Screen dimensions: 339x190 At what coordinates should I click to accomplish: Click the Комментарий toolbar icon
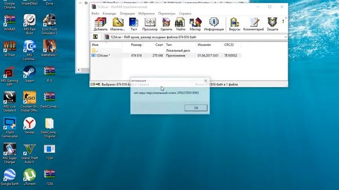253,24
